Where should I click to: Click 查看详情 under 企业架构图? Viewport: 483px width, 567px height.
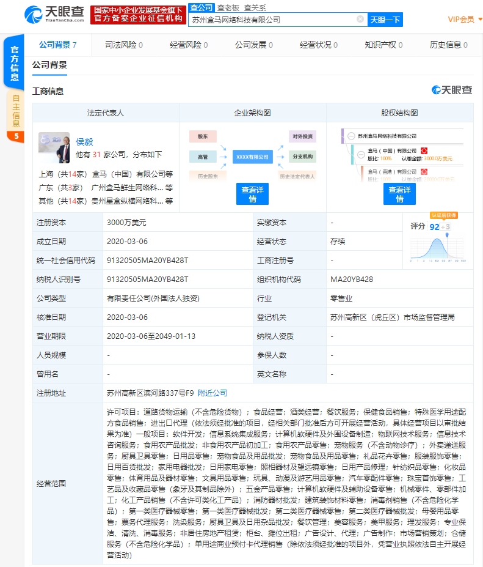point(252,195)
